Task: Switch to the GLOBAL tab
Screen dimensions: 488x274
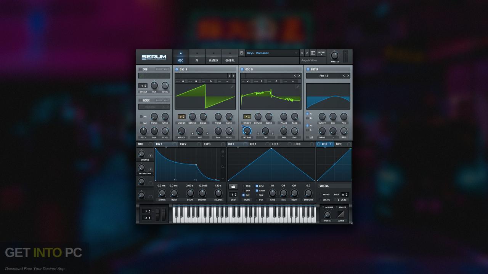Action: [x=230, y=57]
